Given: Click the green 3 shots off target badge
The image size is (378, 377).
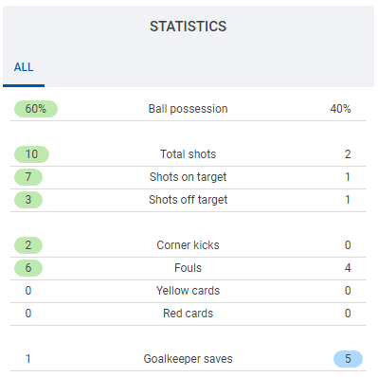Looking at the screenshot, I should pos(28,200).
